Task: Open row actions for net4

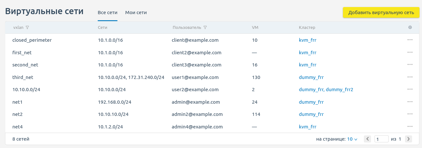Action: (x=410, y=126)
